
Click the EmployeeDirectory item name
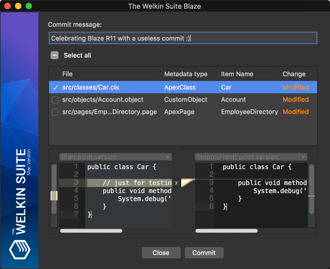click(x=249, y=112)
